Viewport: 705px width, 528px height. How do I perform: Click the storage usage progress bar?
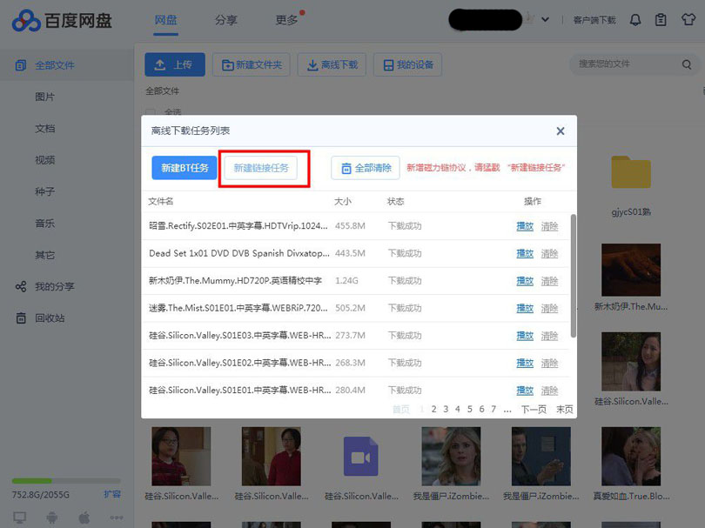click(x=66, y=480)
